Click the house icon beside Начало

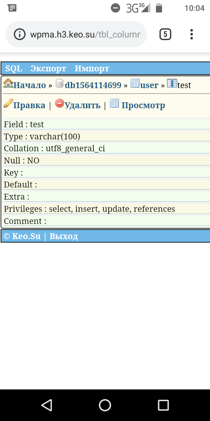click(x=8, y=84)
